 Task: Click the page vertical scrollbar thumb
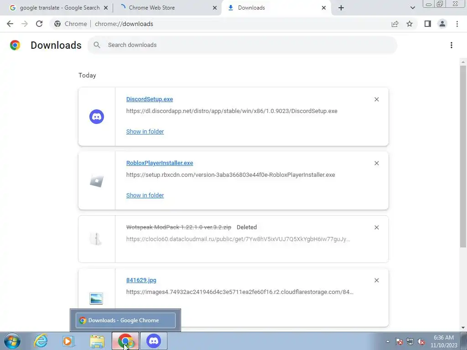point(463,156)
